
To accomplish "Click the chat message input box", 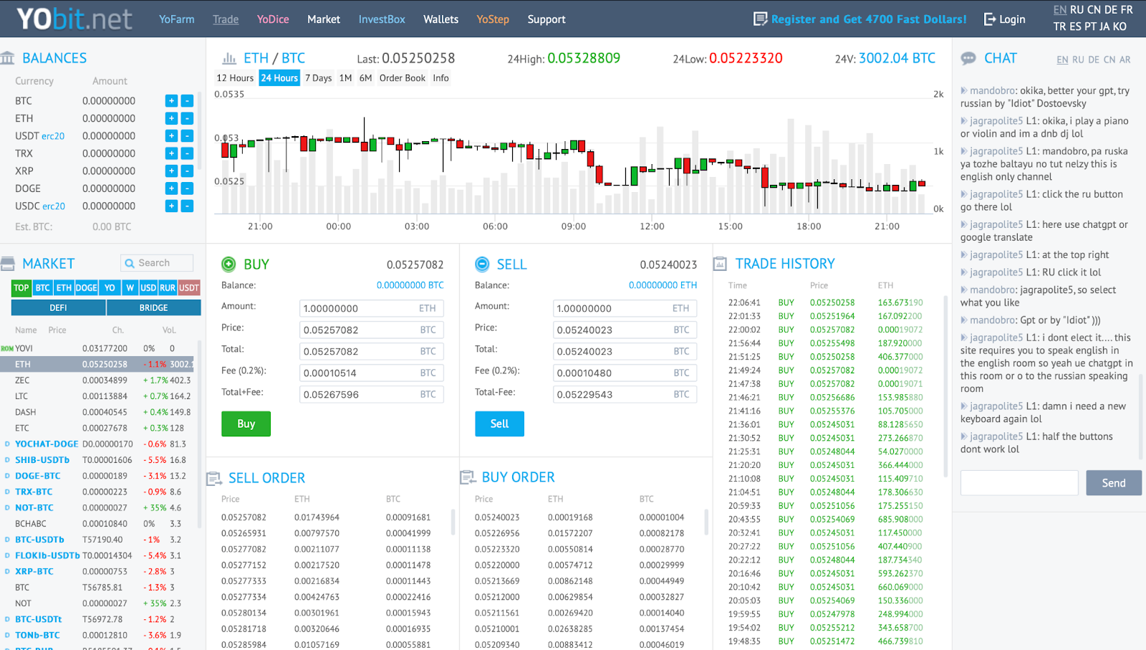I will click(1019, 483).
